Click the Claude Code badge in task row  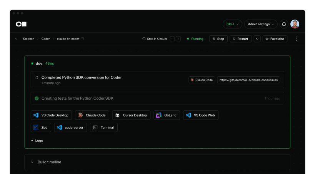202,80
